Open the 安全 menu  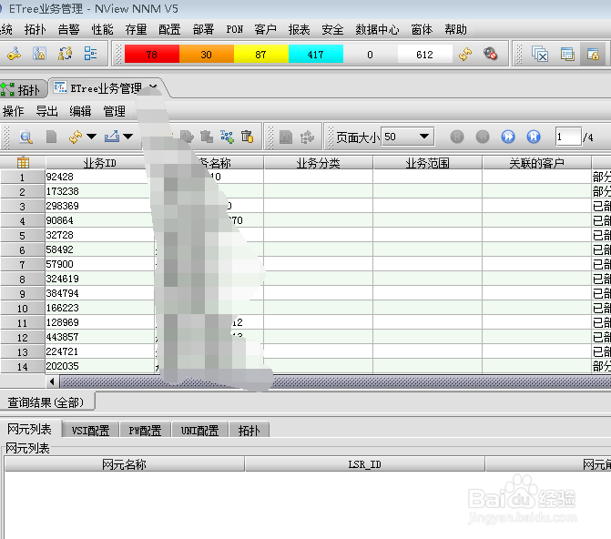click(x=332, y=30)
